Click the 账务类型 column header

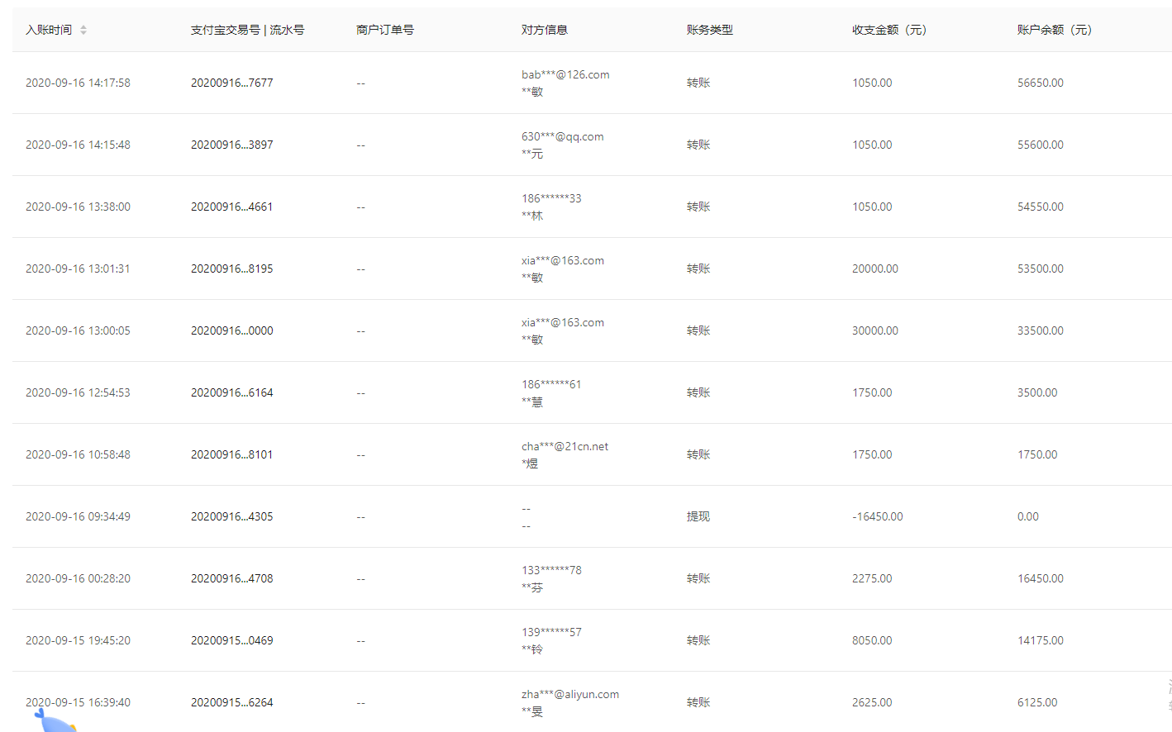(x=709, y=30)
